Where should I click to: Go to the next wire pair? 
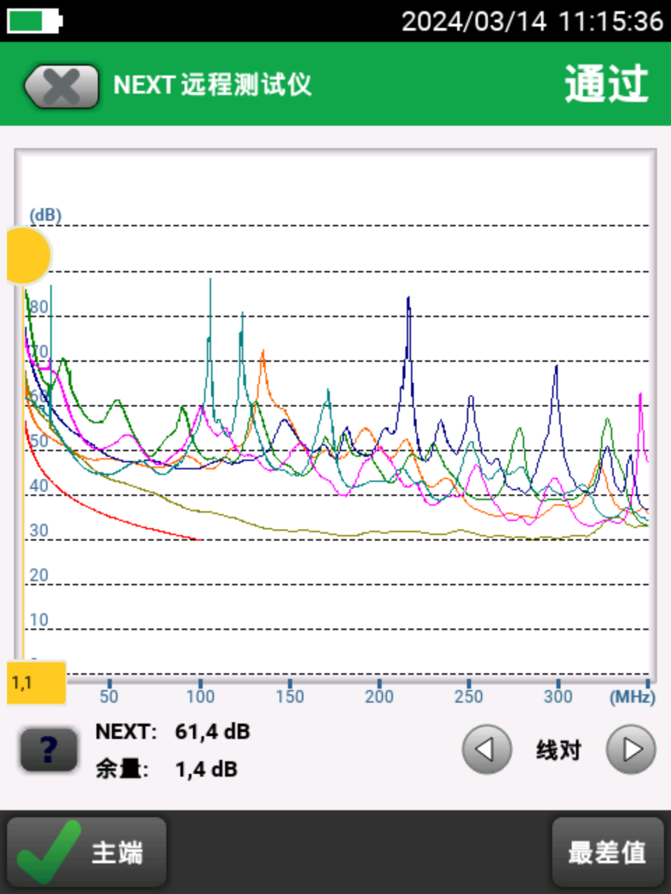coord(630,749)
